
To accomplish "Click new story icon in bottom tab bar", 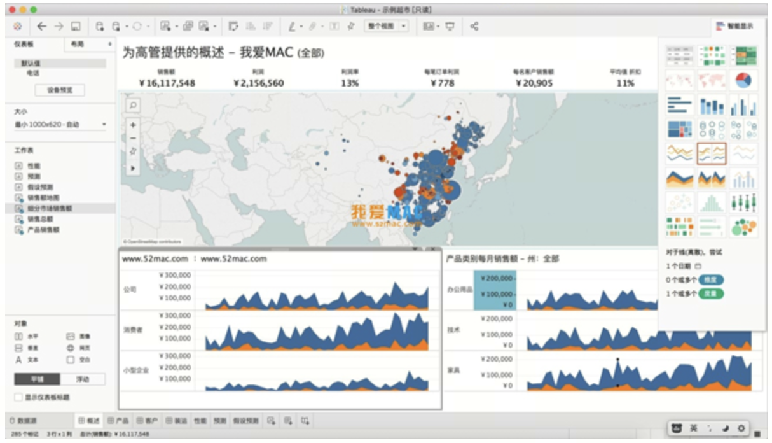I will click(x=305, y=420).
